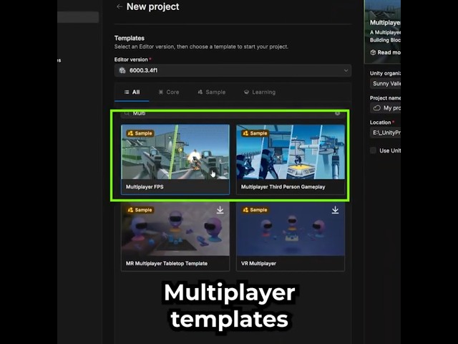Click the Unity icon beside version 6000.3.4f1

(x=122, y=70)
